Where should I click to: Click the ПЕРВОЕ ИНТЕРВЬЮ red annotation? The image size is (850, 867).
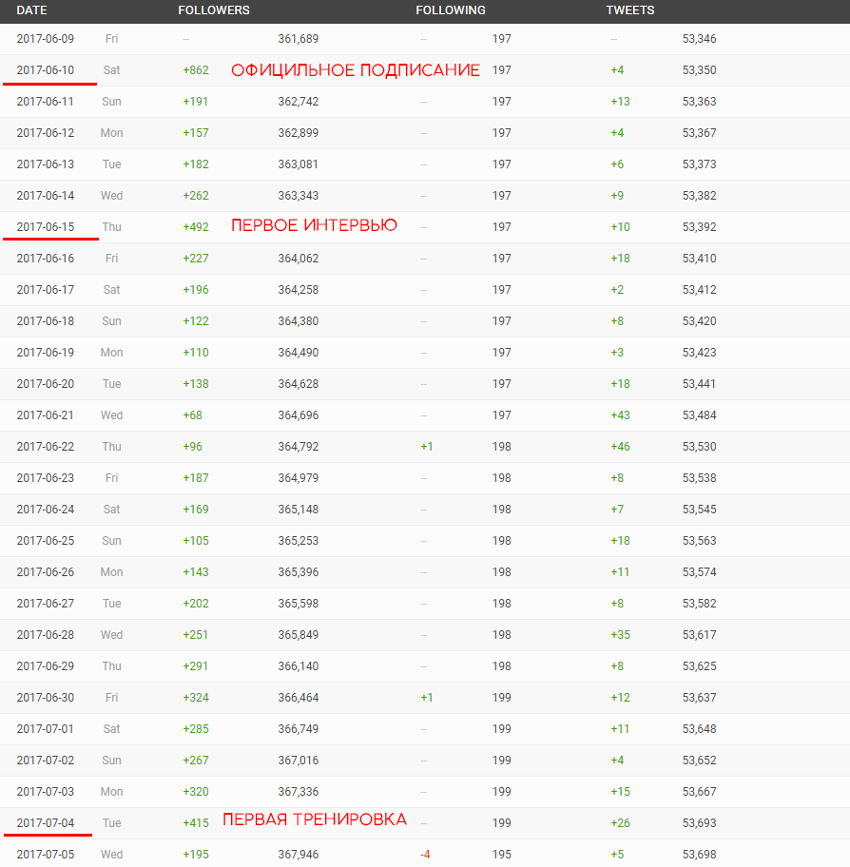coord(315,226)
